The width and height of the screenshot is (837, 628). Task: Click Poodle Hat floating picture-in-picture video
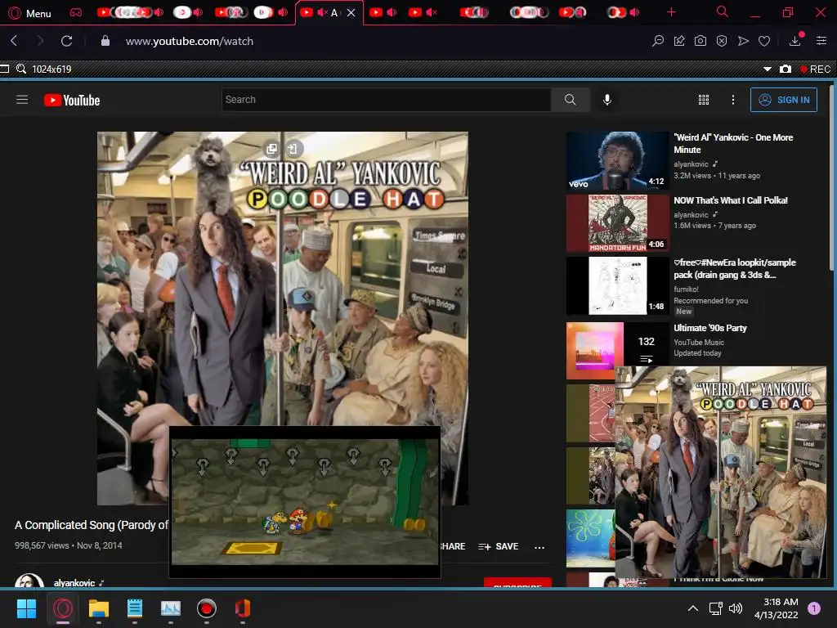(x=721, y=473)
